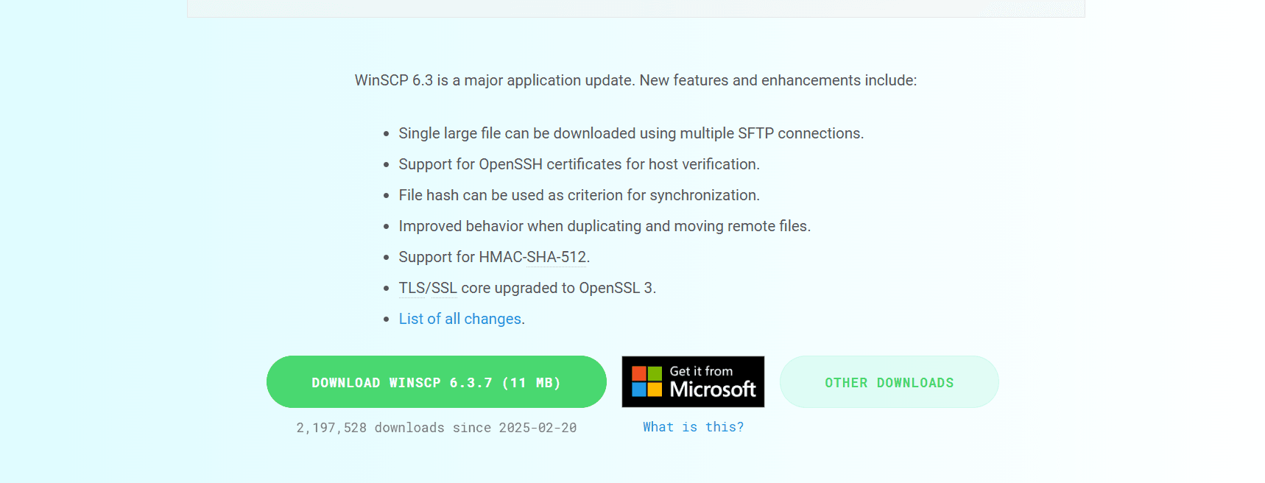Image resolution: width=1265 pixels, height=483 pixels.
Task: Click the Microsoft four-square logo icon
Action: (646, 381)
